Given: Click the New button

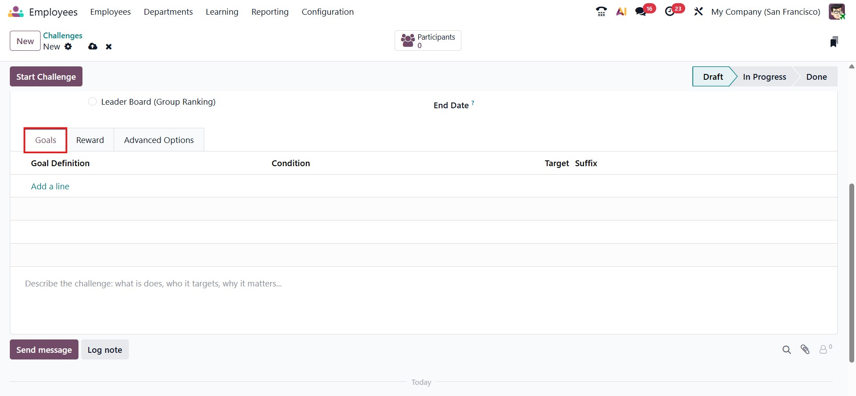Looking at the screenshot, I should coord(25,41).
